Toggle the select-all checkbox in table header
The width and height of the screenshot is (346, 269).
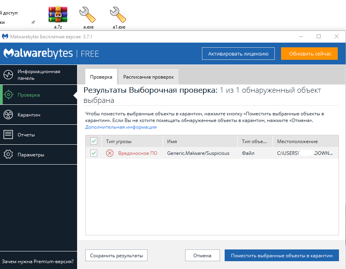click(x=94, y=141)
